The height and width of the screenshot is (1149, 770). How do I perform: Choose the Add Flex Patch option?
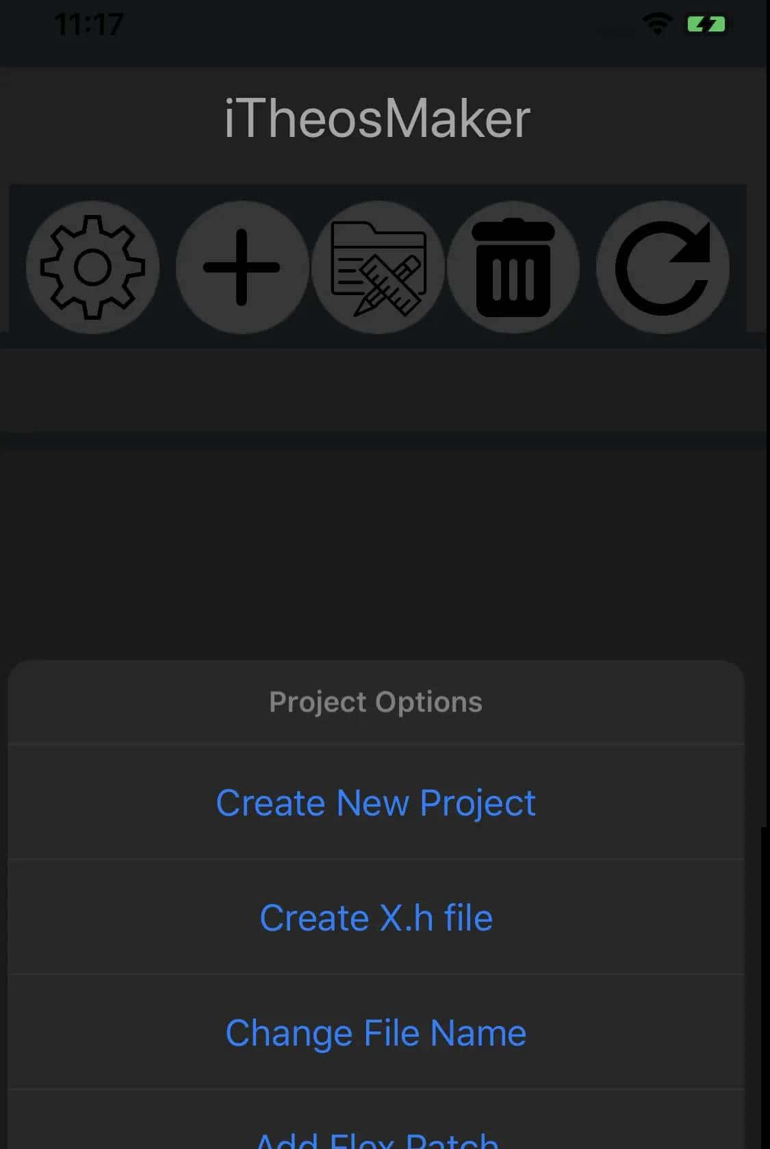[376, 1138]
